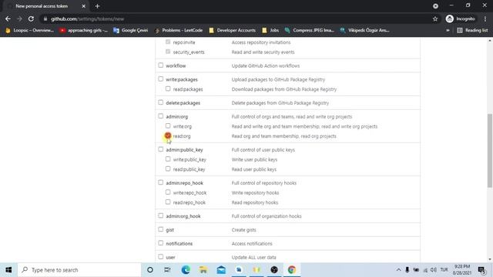Open the Windows Start menu
Image resolution: width=493 pixels, height=277 pixels.
pyautogui.click(x=8, y=270)
